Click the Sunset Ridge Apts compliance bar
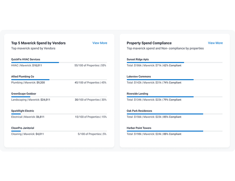Viewport: 235px width, 181px height. (175, 63)
